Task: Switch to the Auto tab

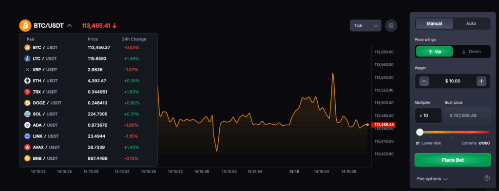Action: (471, 23)
